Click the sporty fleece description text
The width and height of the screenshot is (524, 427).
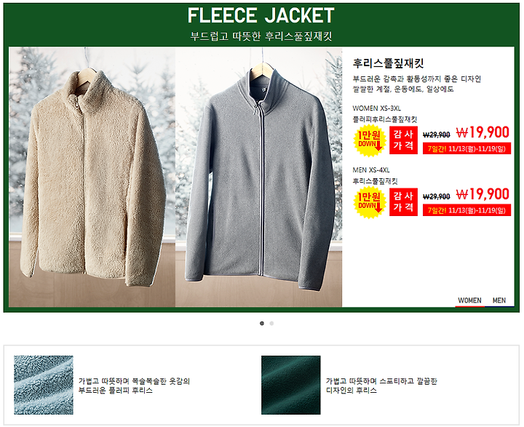[x=381, y=386]
